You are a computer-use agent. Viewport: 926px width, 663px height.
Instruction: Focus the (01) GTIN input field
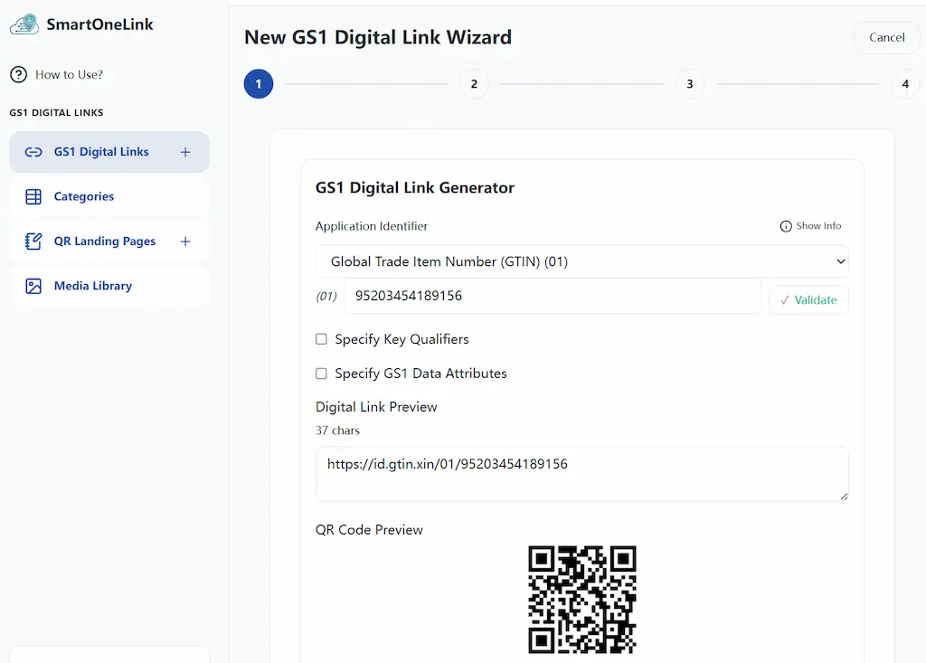click(553, 296)
